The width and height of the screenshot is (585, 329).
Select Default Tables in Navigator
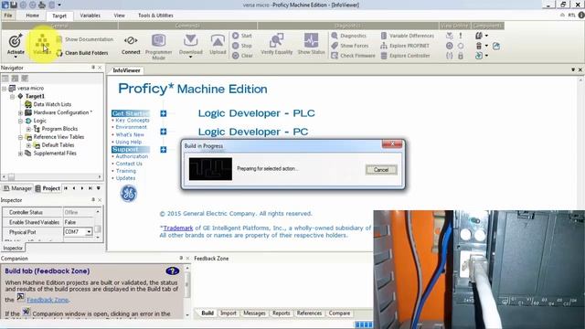tap(58, 145)
